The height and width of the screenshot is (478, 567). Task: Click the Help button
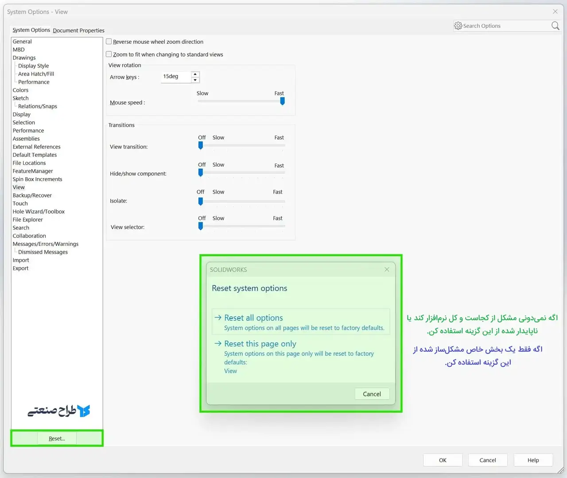(533, 460)
